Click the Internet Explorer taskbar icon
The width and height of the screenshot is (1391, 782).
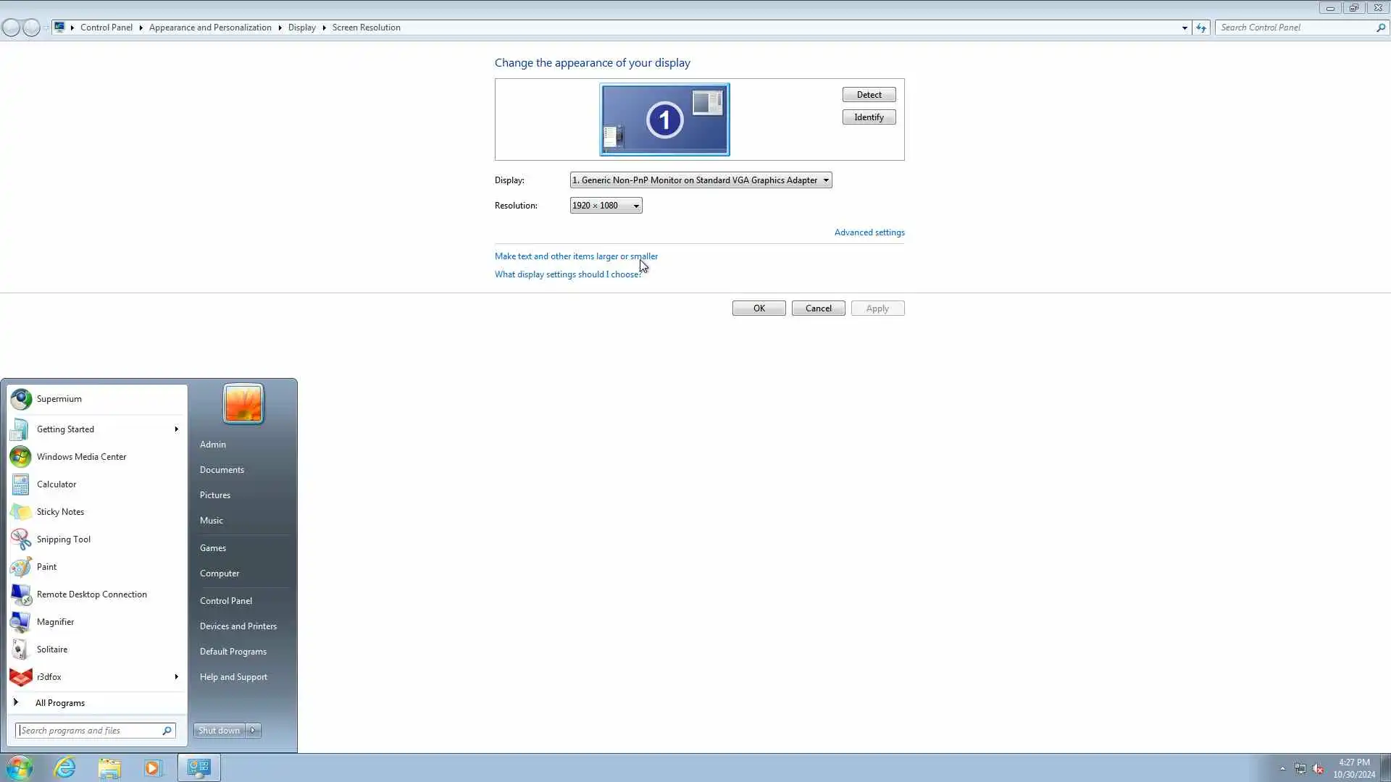(65, 768)
